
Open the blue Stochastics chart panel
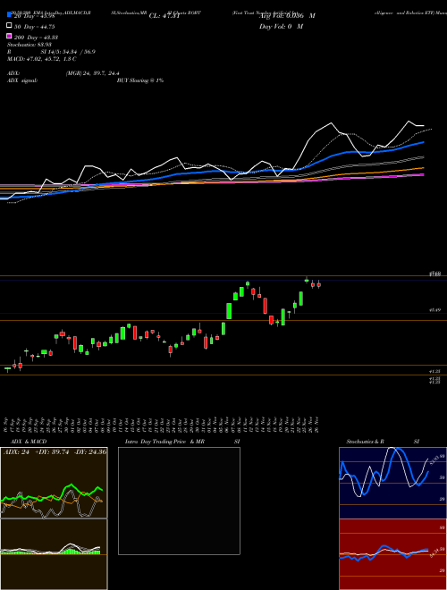392,483
